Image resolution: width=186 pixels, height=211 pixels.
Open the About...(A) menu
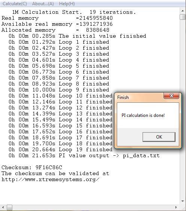tap(43, 4)
